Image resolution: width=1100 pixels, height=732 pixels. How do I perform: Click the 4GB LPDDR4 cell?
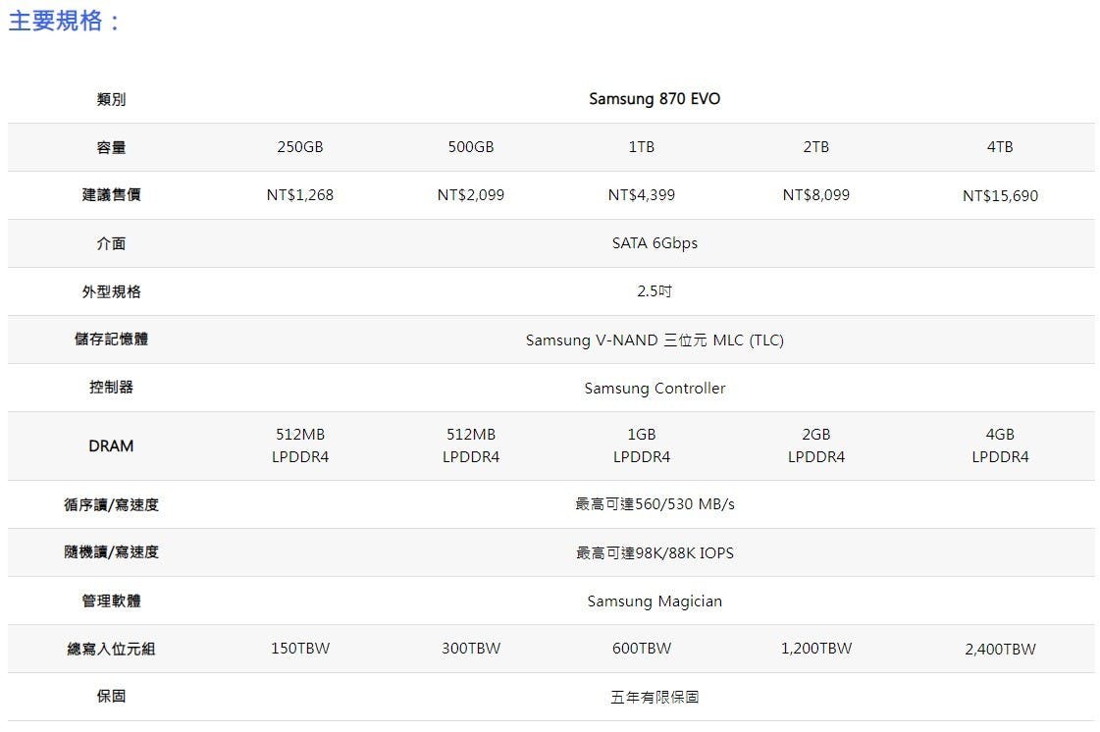tap(1000, 445)
